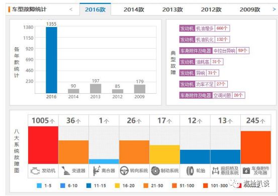Click the 51-100 legend swatch
Image resolution: width=278 pixels, height=196 pixels.
[x=174, y=185]
